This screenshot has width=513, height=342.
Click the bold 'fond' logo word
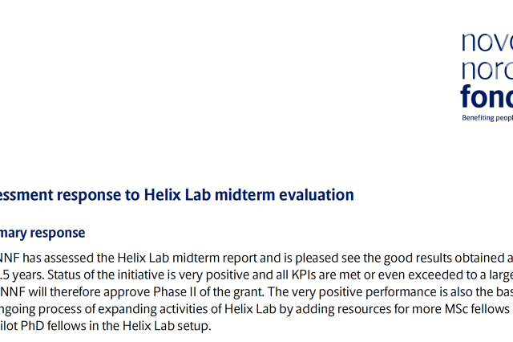tap(487, 96)
